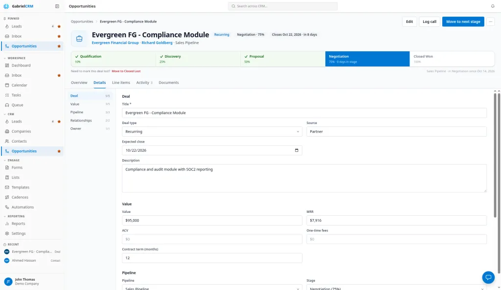The width and height of the screenshot is (501, 290).
Task: Unstar the pinned Opportunities item
Action: tap(59, 46)
